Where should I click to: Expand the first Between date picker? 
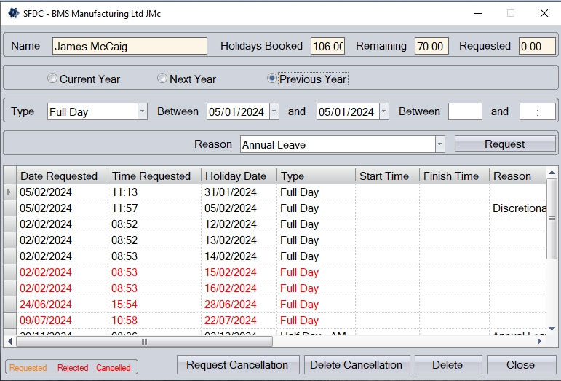pyautogui.click(x=274, y=111)
